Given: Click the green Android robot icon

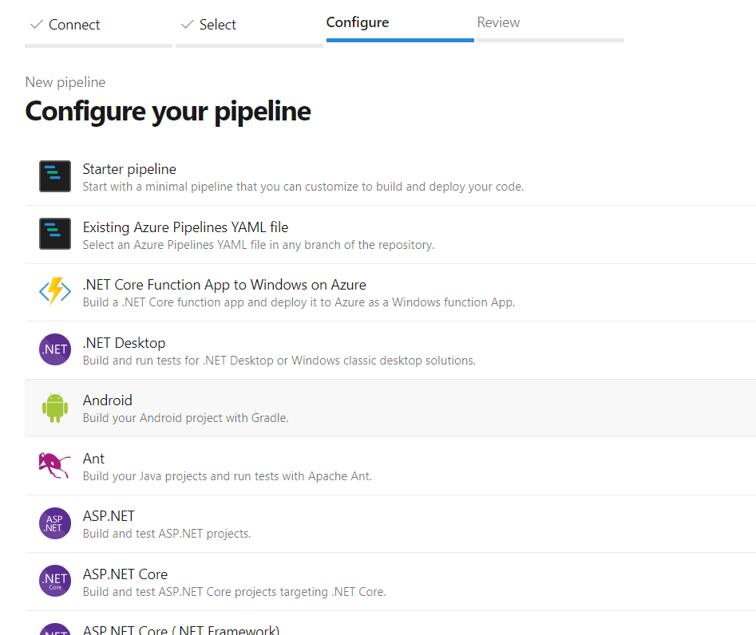Looking at the screenshot, I should click(55, 408).
